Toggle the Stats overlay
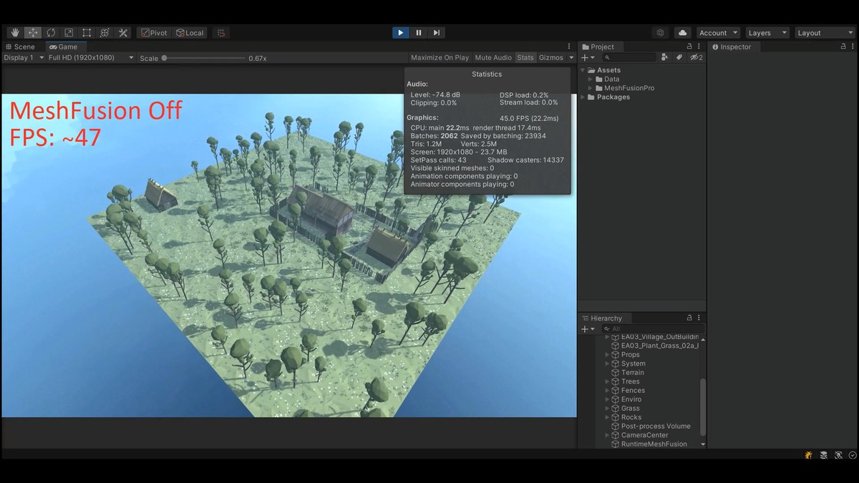 [525, 57]
